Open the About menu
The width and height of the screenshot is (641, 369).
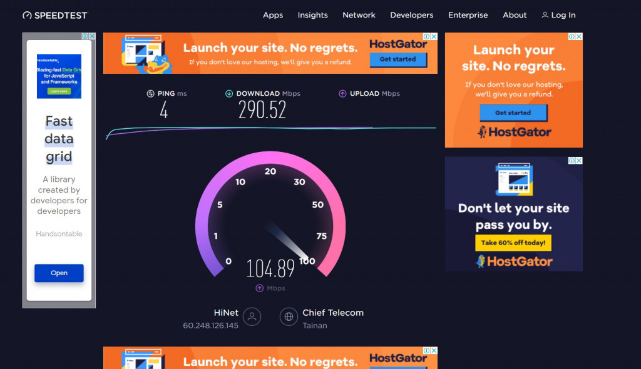[x=515, y=15]
